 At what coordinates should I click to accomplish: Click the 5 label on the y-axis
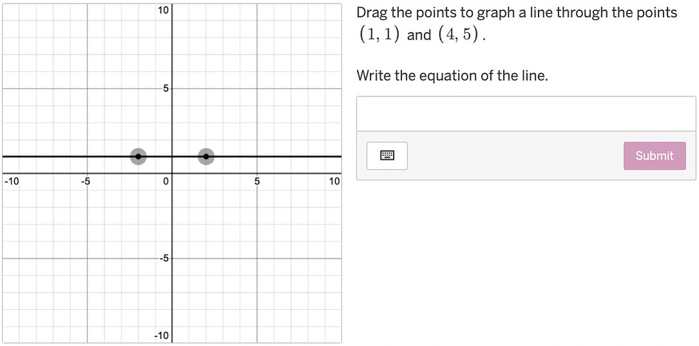(x=166, y=88)
